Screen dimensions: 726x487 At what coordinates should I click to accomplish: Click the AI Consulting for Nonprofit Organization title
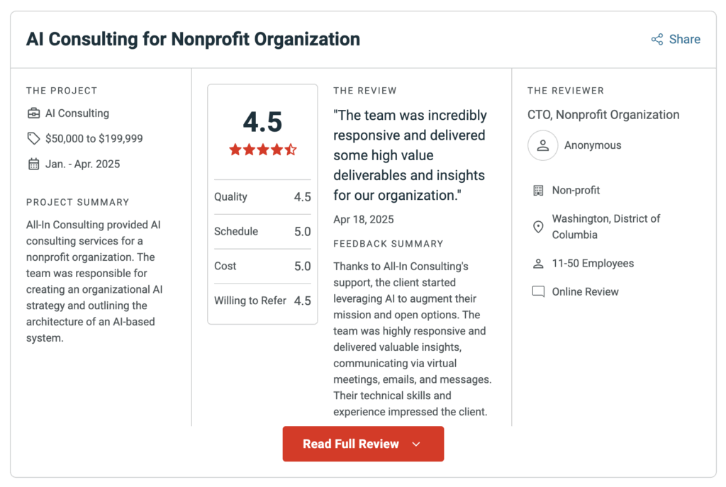coord(193,39)
